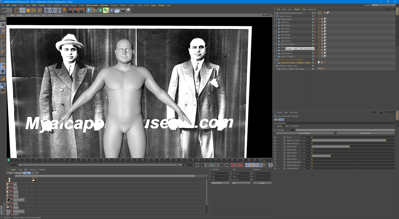
Task: Click the Deformer objects icon
Action: [112, 10]
